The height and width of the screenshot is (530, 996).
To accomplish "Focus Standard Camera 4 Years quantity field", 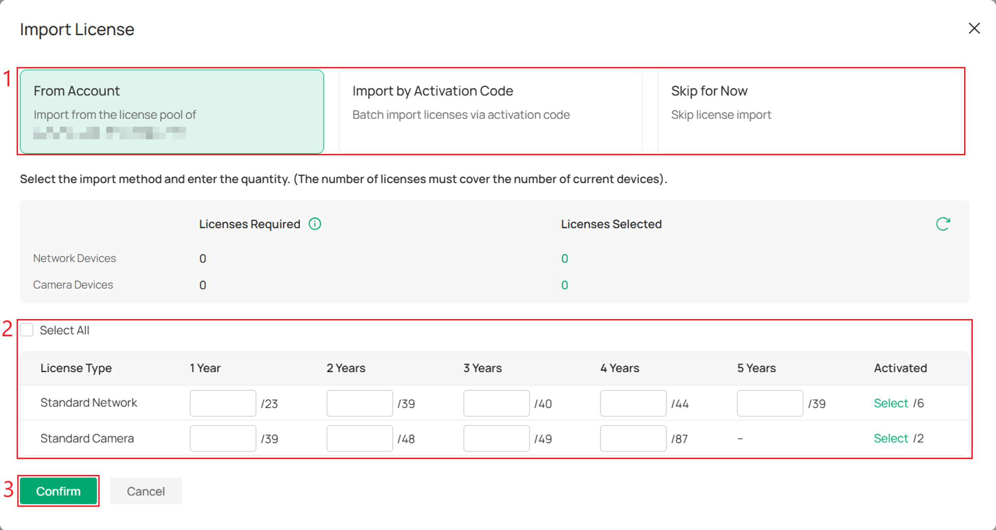I will [633, 438].
